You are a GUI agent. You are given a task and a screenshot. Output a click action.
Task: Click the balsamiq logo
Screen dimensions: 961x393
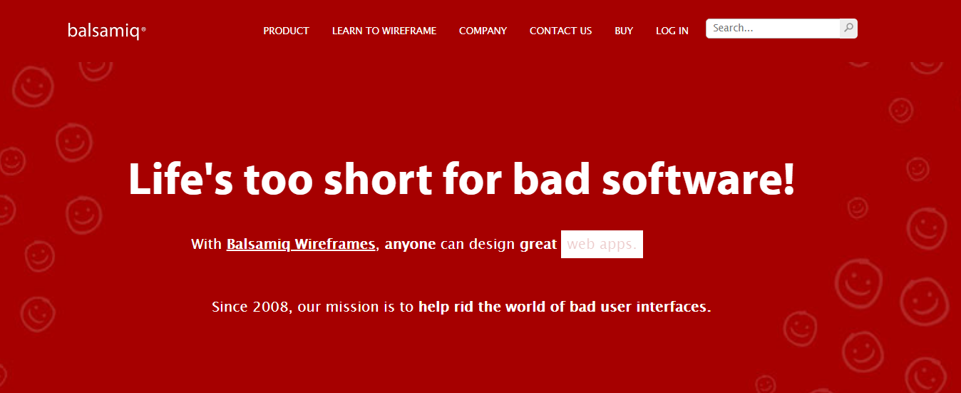pos(107,31)
